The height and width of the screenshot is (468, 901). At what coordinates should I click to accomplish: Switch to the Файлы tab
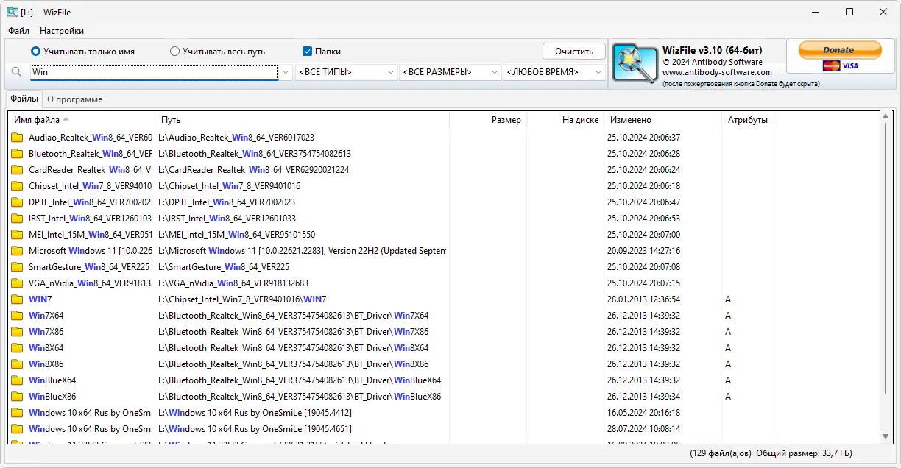click(x=24, y=99)
